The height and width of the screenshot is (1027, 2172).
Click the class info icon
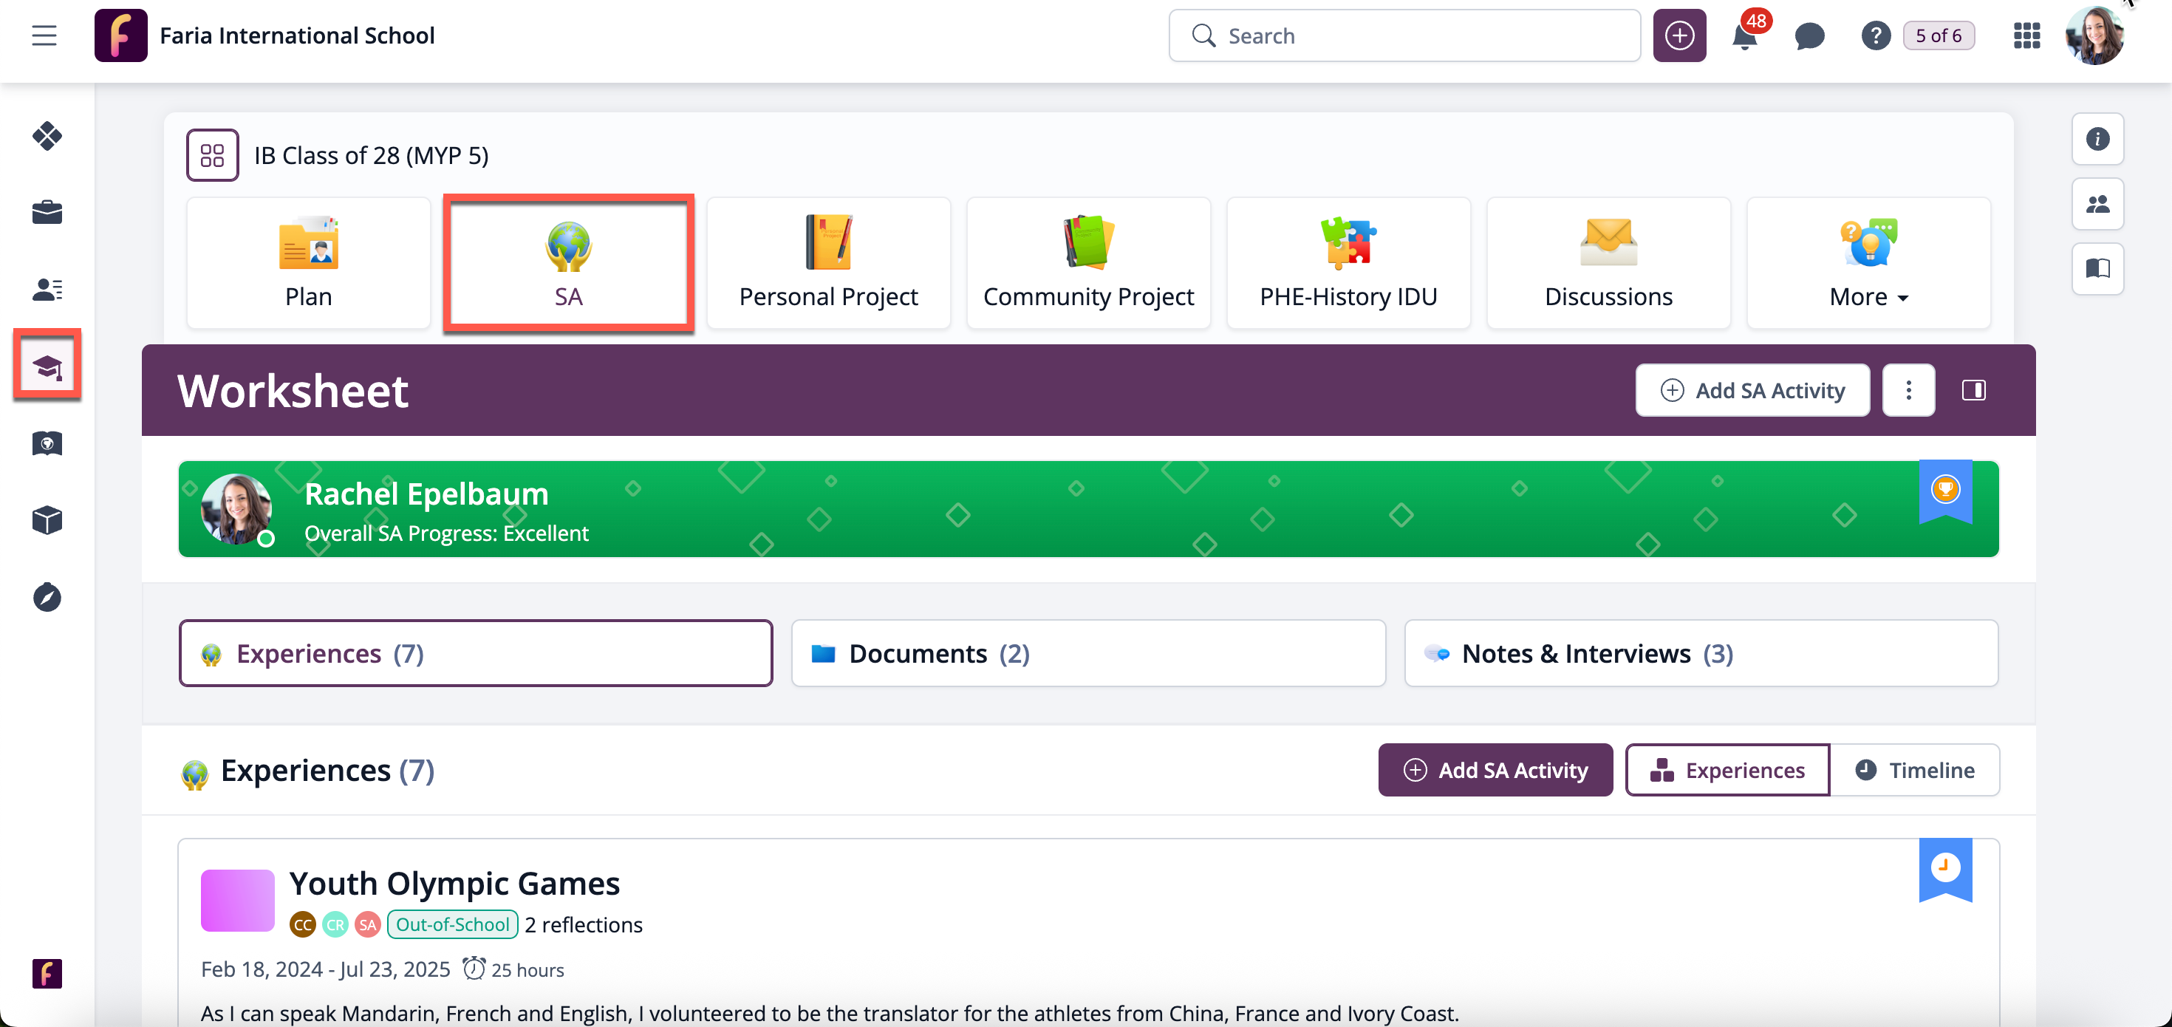(x=2097, y=139)
